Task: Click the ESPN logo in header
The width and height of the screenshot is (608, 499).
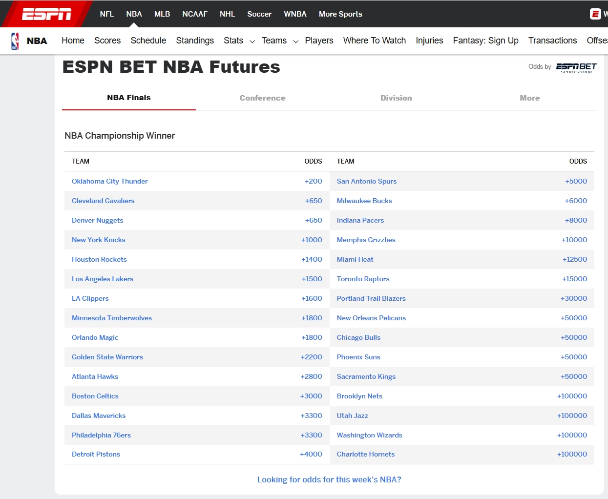Action: [x=47, y=14]
